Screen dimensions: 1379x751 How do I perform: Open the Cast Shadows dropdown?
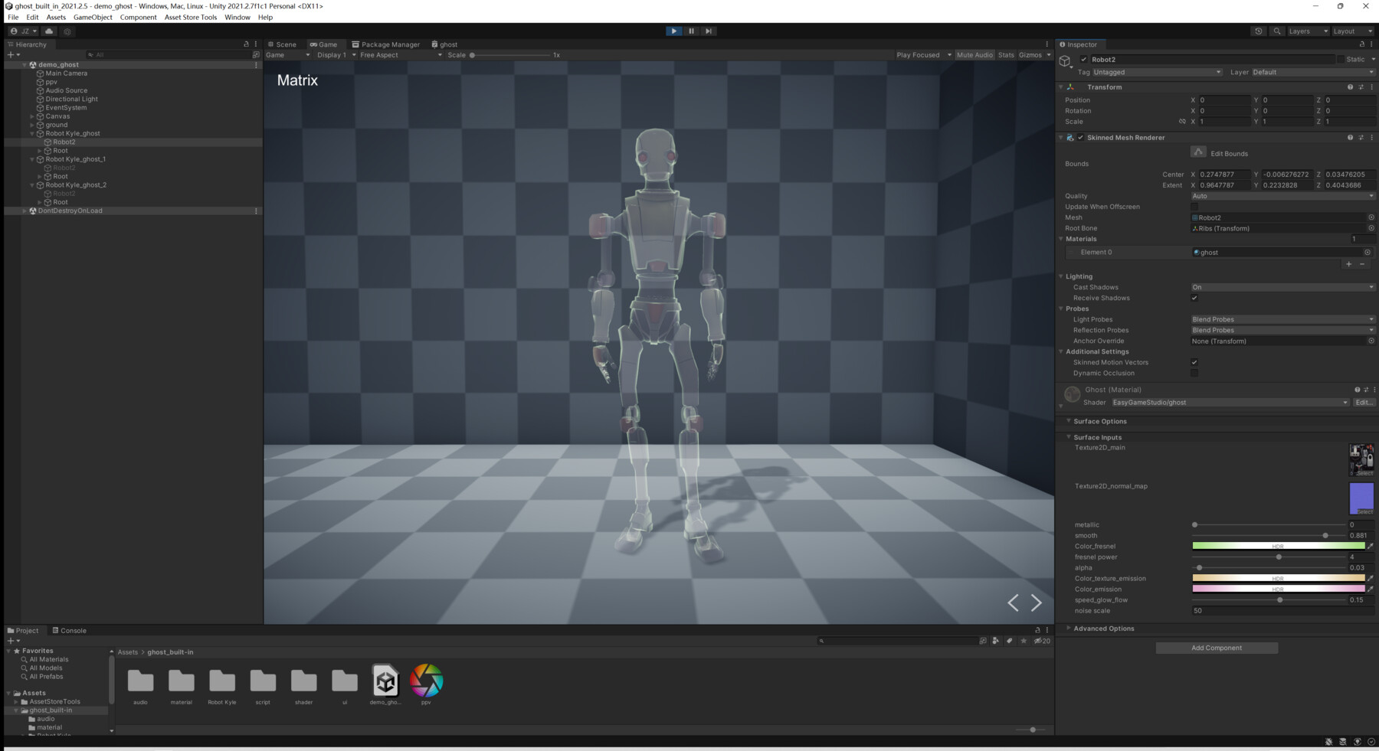coord(1282,288)
